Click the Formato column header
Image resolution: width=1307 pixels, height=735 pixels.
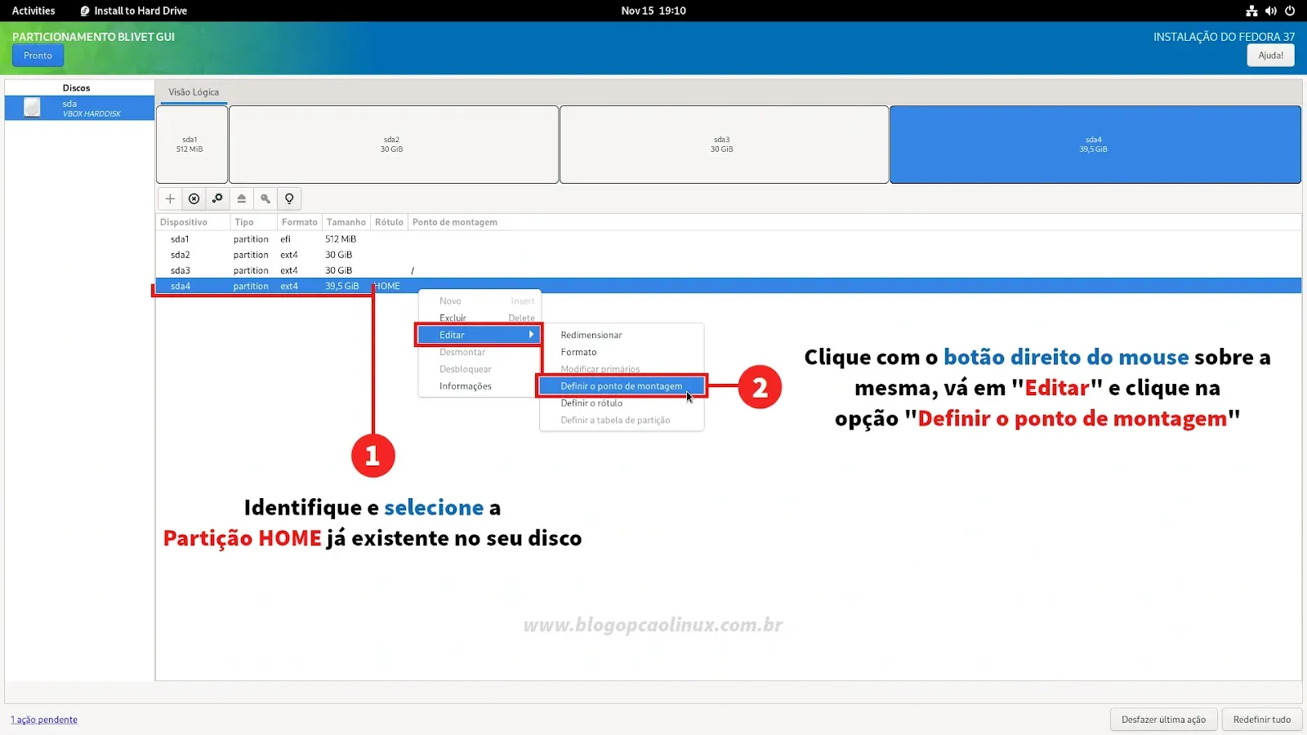tap(300, 222)
